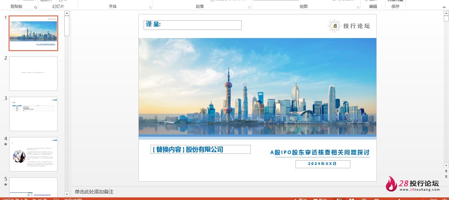Open the 段落 group dialog launcher
Viewport: 449px width, 200px height.
point(249,7)
